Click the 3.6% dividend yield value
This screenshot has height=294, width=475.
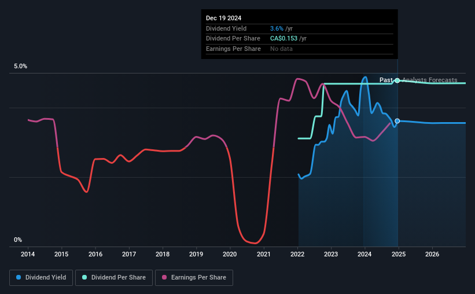[277, 28]
